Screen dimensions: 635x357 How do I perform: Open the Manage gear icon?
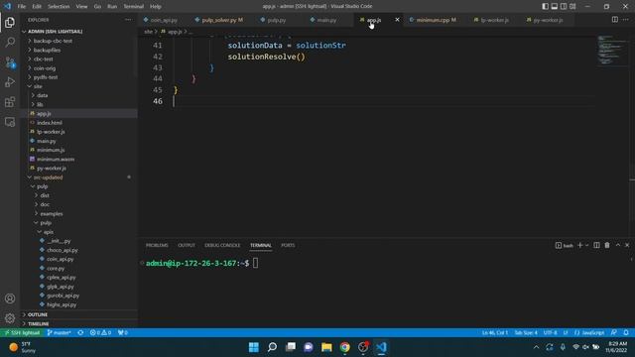click(x=10, y=318)
